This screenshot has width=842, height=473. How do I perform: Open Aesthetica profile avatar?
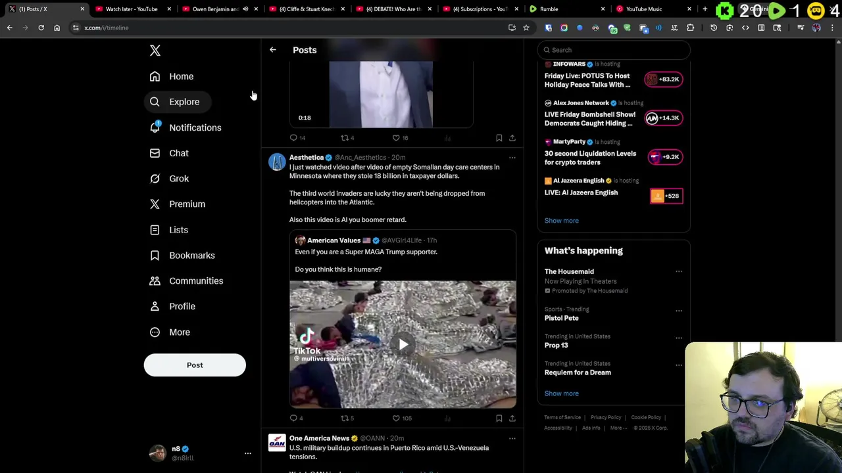pos(277,162)
